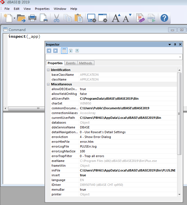Viewport: 187px width, 205px height.
Task: Open the File menu
Action: pyautogui.click(x=7, y=9)
